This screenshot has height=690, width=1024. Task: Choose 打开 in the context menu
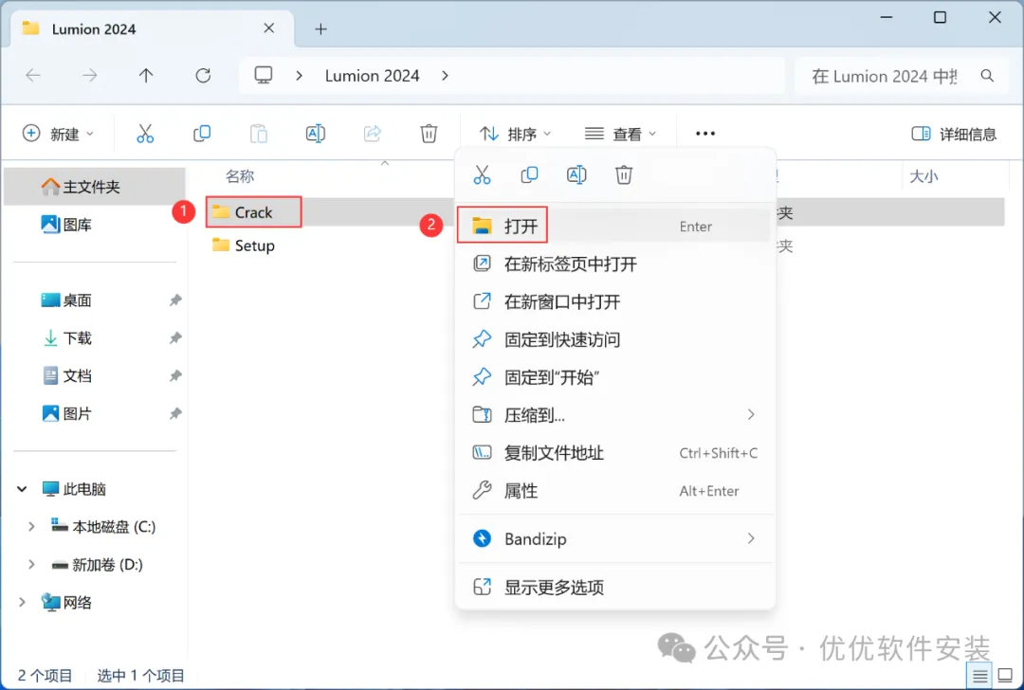614,226
